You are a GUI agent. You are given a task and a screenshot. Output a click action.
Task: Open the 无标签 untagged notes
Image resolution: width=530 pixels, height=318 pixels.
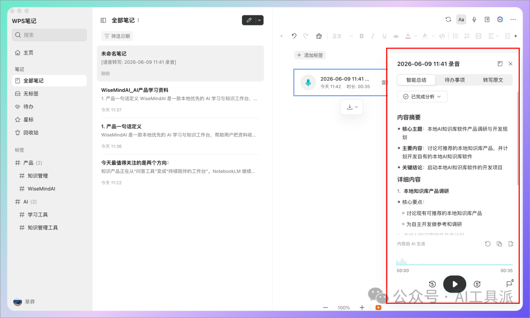pyautogui.click(x=50, y=94)
